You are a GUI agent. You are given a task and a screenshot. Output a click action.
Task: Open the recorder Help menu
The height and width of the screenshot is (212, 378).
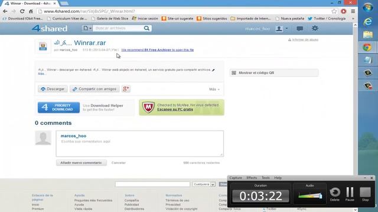(278, 178)
